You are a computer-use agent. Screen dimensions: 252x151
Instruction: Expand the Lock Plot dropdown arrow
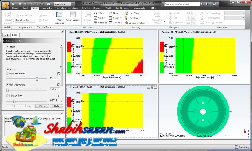tap(140, 18)
